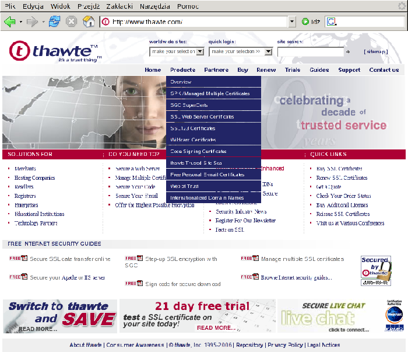Select Free Personal E-mail Certificates entry
The width and height of the screenshot is (408, 352).
click(x=213, y=175)
